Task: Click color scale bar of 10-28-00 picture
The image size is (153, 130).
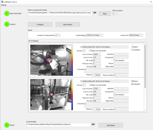Action: 72,60
